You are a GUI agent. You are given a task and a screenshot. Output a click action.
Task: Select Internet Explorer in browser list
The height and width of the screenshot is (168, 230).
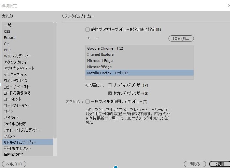click(101, 54)
